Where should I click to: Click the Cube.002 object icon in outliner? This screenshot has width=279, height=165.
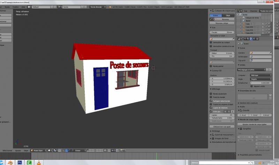pos(243,27)
